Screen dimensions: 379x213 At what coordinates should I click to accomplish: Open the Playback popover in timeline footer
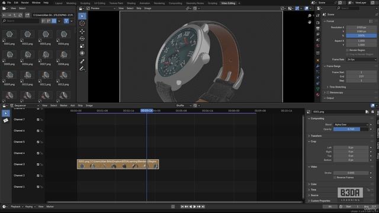tap(17, 206)
